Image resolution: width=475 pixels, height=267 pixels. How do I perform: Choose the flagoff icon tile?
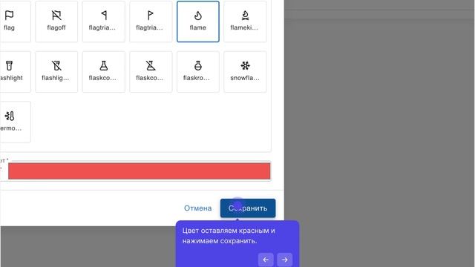56,22
